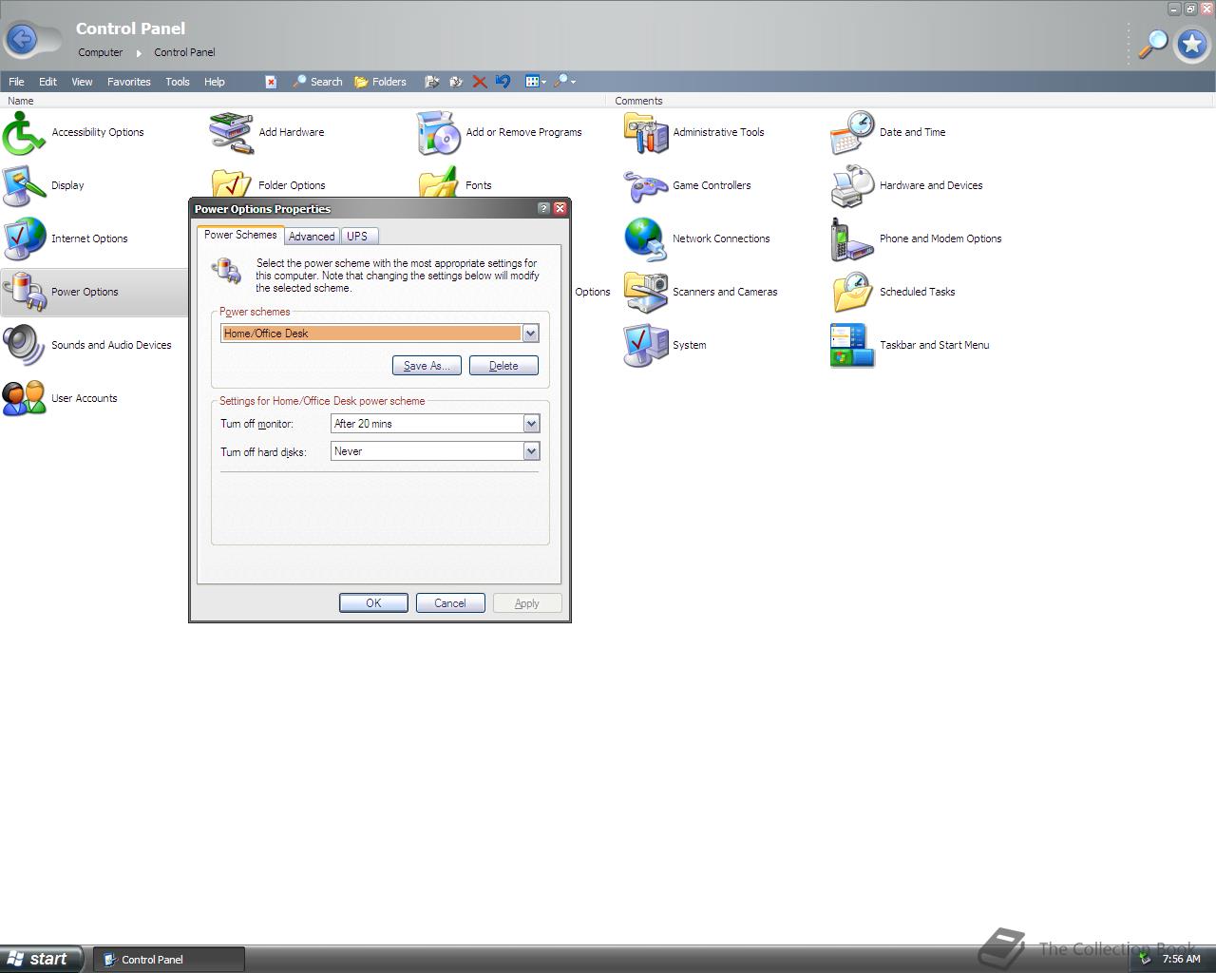
Task: Open User Accounts icon
Action: click(24, 398)
